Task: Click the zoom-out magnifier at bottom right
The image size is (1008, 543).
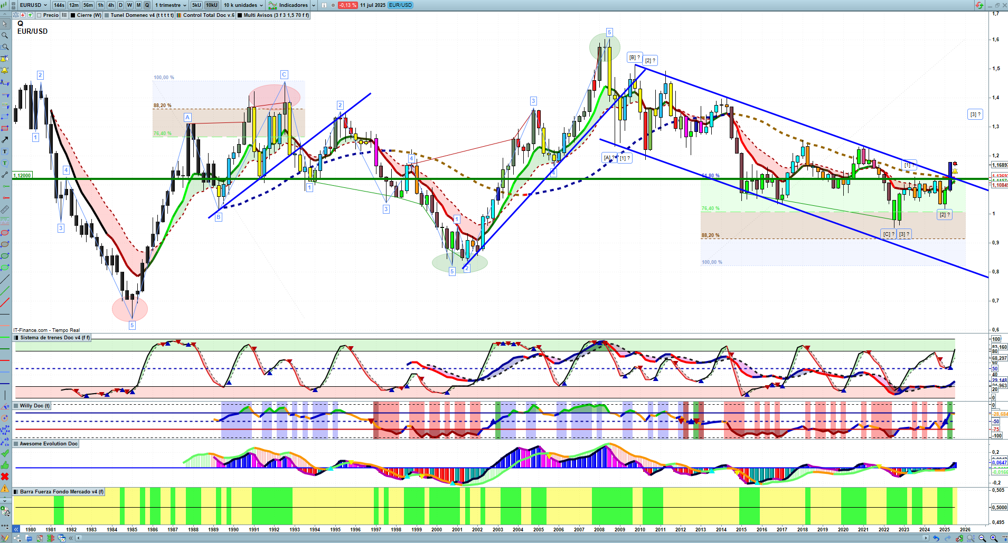Action: point(983,538)
